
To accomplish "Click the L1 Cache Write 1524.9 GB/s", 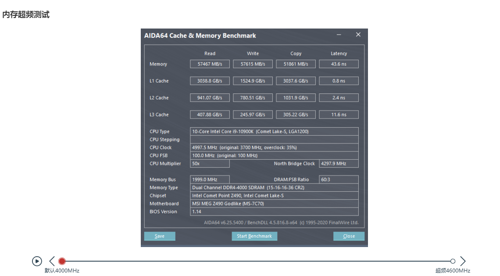I will tap(253, 81).
